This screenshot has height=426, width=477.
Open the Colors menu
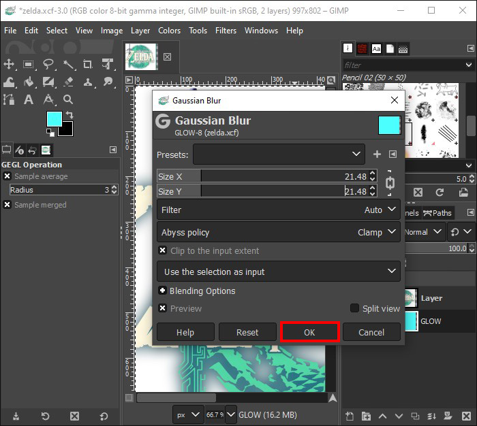pos(169,31)
